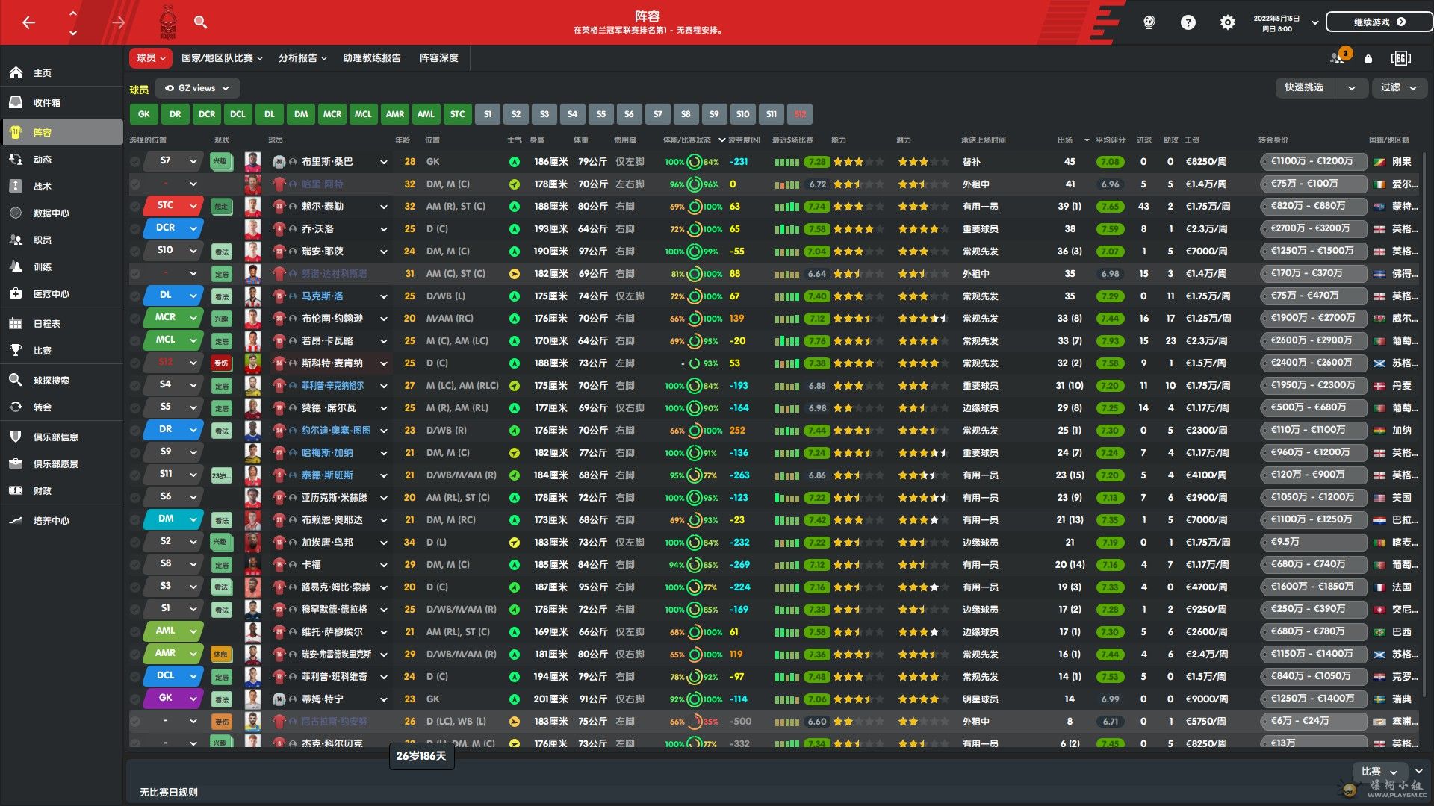The height and width of the screenshot is (806, 1434).
Task: Click the notifications icon with badge 3
Action: click(x=1338, y=57)
